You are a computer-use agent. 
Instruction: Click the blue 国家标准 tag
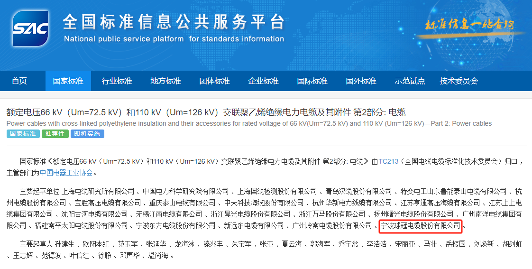(23, 133)
